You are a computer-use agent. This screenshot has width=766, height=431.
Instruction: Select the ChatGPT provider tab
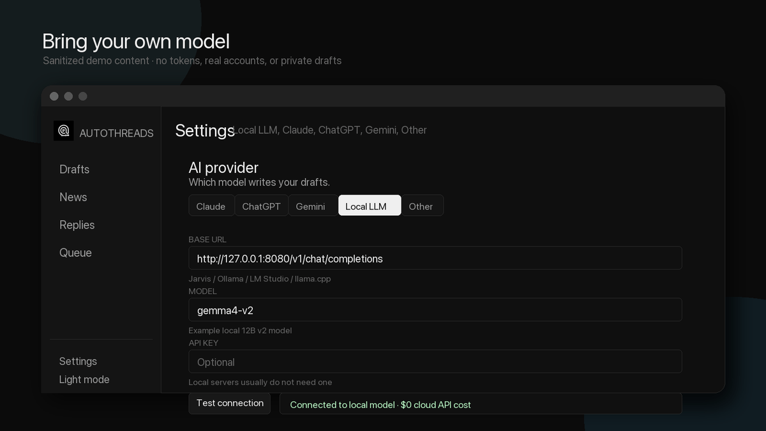click(261, 206)
